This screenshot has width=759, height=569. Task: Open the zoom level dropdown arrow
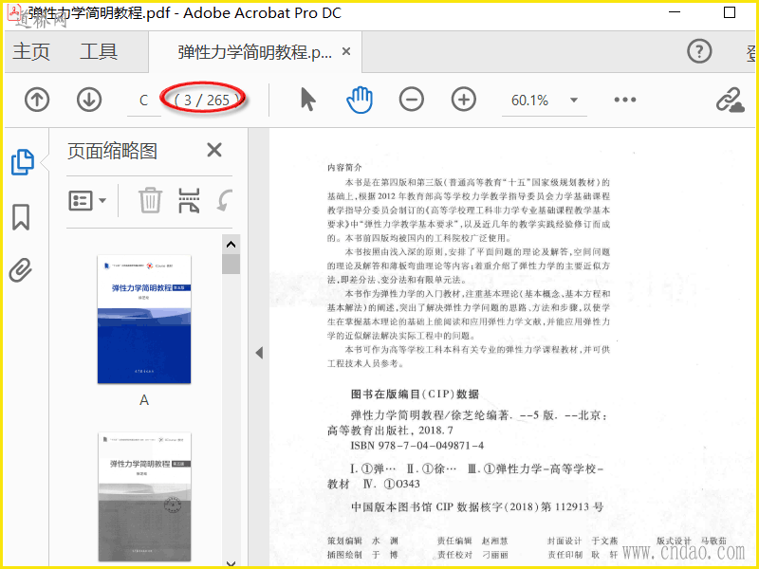pos(574,101)
